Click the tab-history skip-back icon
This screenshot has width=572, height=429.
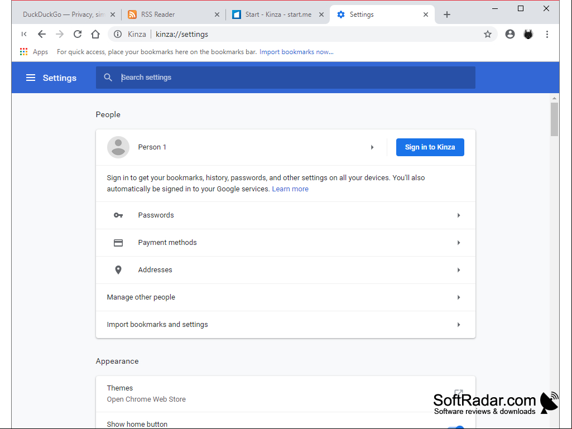24,34
